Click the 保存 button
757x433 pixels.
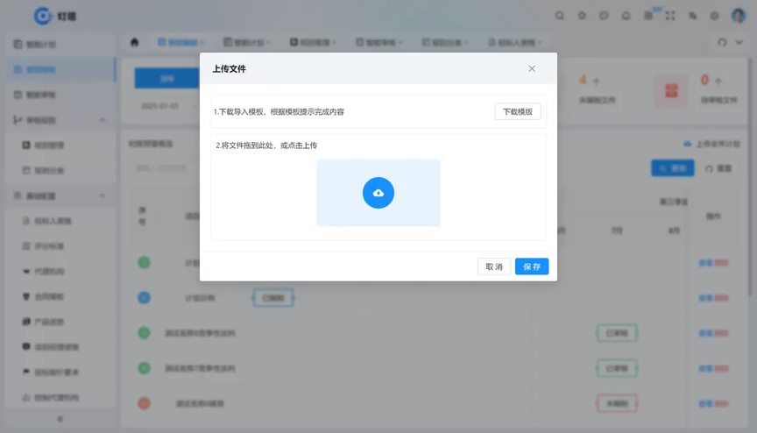pyautogui.click(x=532, y=266)
